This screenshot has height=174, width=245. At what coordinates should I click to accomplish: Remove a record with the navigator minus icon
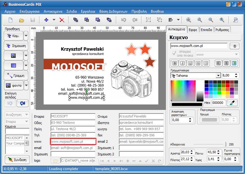pyautogui.click(x=134, y=161)
